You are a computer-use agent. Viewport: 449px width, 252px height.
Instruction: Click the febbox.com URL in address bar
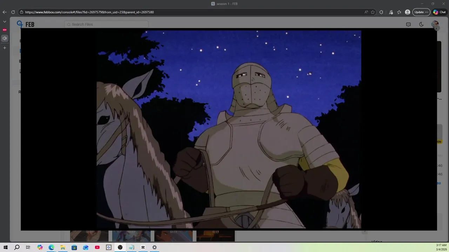pyautogui.click(x=89, y=12)
